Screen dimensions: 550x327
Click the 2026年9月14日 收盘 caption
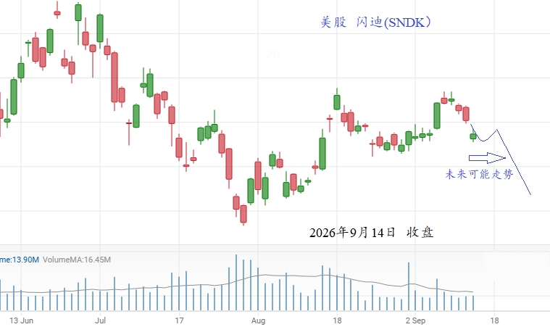coord(371,232)
